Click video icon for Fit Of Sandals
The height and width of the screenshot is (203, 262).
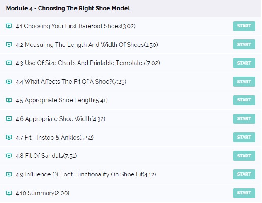point(9,156)
